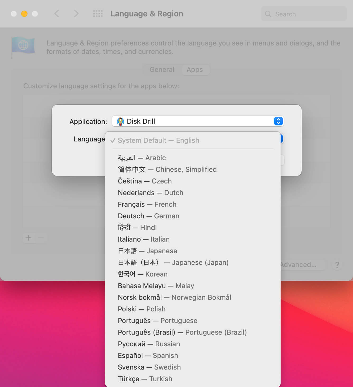Click the yellow minimize window button

[24, 14]
